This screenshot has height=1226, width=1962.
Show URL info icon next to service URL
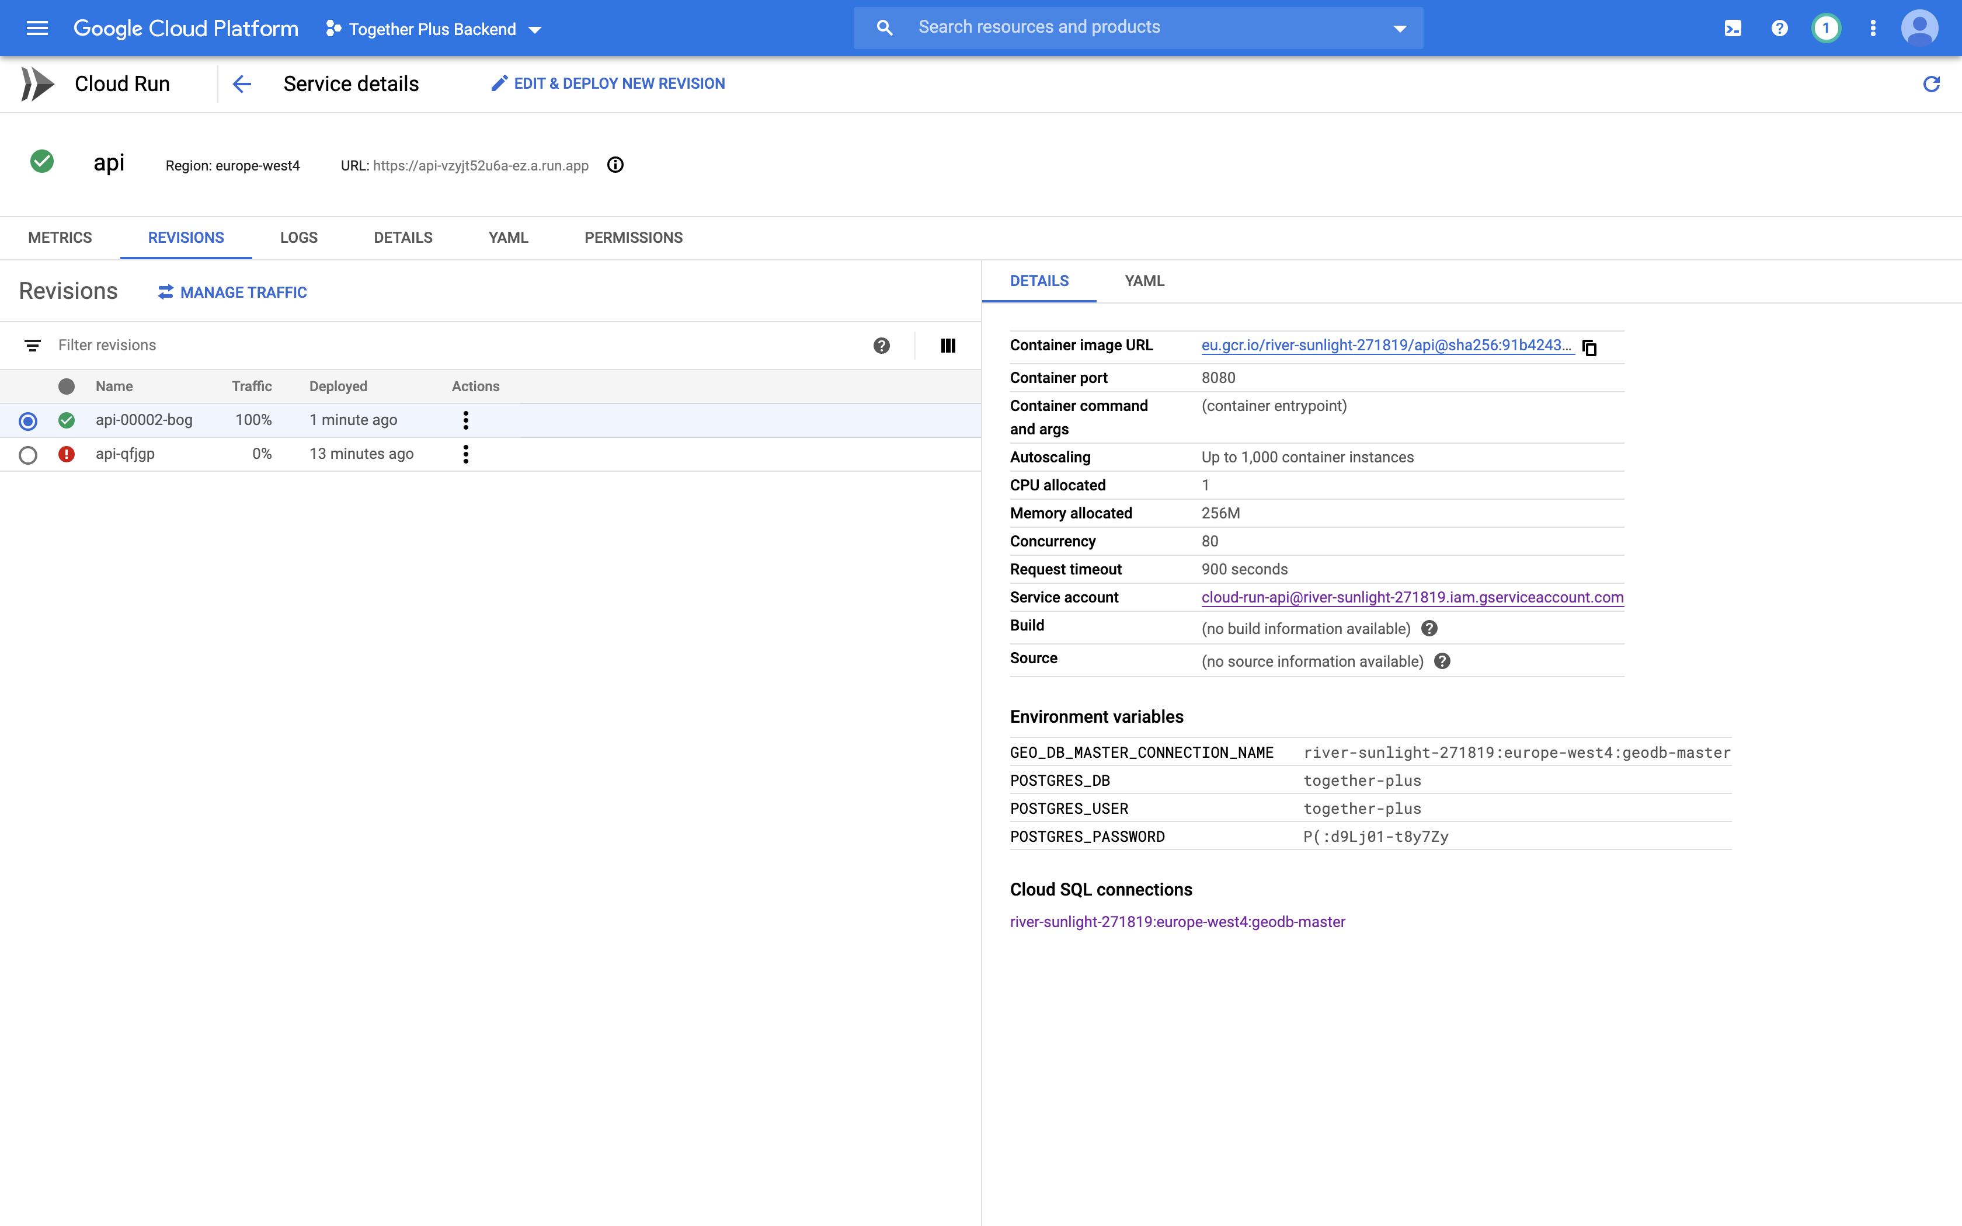[615, 165]
